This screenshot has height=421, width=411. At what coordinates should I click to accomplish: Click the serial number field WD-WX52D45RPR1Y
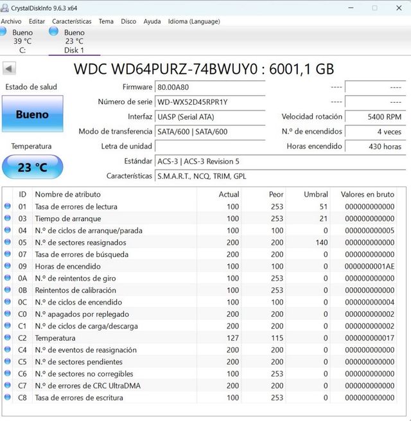pyautogui.click(x=210, y=102)
